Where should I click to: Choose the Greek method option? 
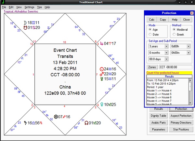point(174,34)
